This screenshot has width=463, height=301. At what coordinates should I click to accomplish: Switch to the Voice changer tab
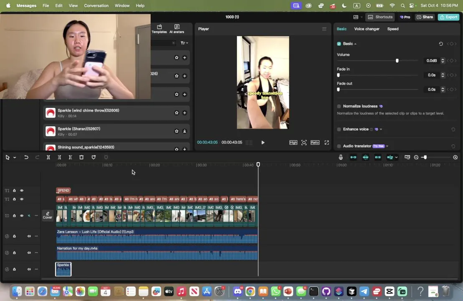(x=367, y=29)
